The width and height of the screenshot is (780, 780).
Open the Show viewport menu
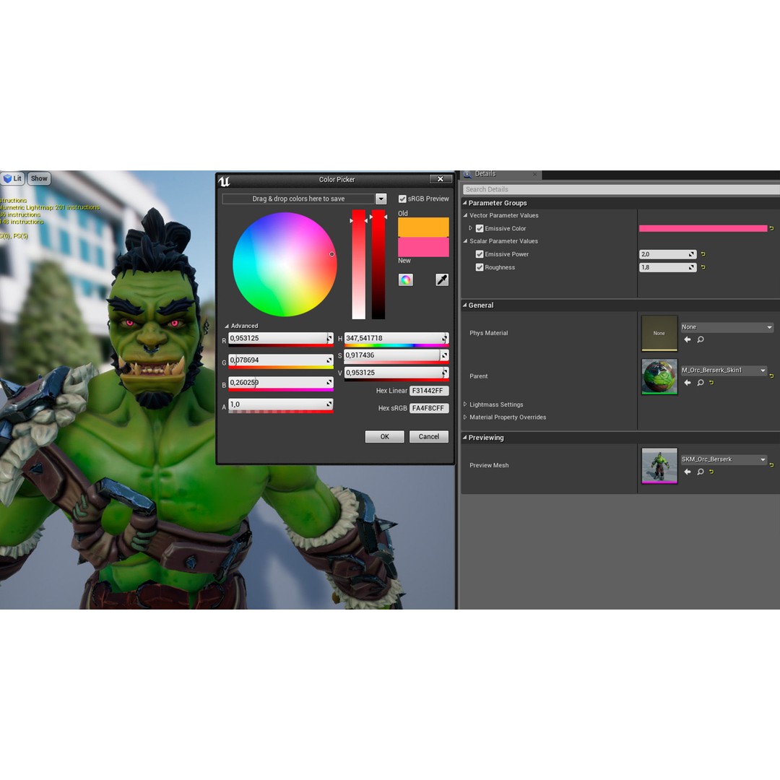coord(39,178)
